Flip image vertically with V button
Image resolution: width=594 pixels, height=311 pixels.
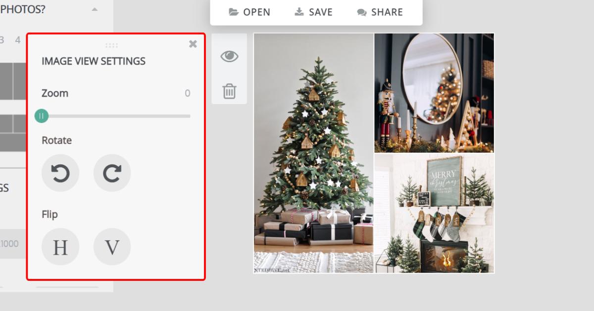112,247
